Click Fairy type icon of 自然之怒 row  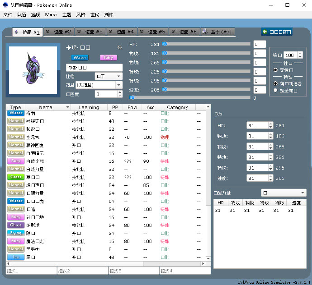(16, 161)
